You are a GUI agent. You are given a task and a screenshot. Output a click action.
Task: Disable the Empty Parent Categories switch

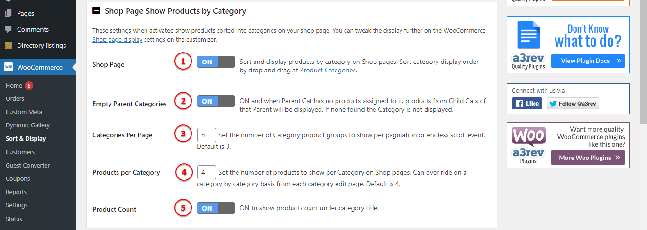(x=216, y=101)
